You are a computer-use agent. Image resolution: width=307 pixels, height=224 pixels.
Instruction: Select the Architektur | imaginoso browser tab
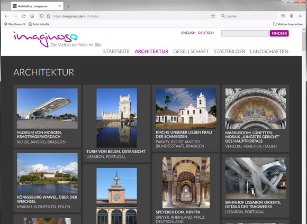[37, 6]
